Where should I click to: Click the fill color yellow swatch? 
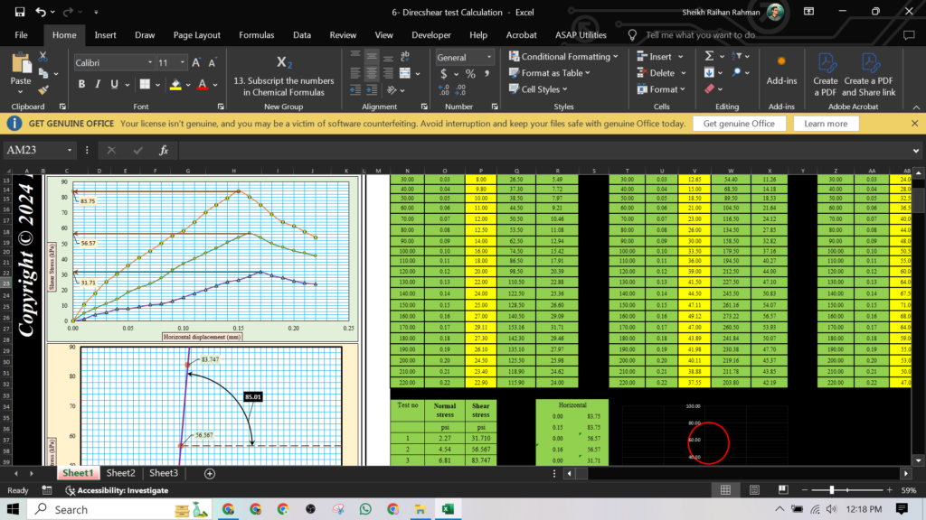(x=175, y=85)
